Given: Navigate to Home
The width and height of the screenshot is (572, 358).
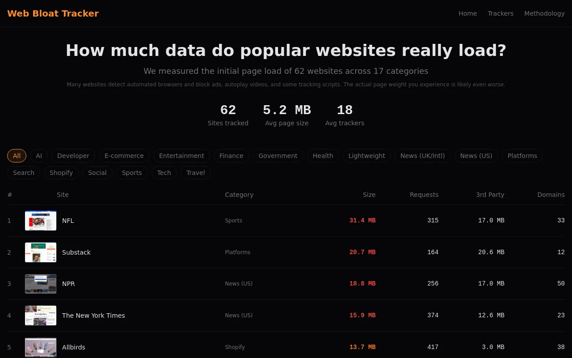Looking at the screenshot, I should coord(467,13).
